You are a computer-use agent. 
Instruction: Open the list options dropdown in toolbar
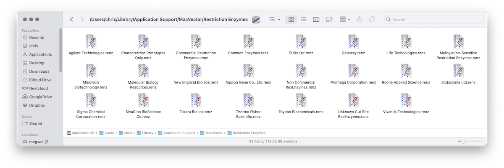point(275,20)
